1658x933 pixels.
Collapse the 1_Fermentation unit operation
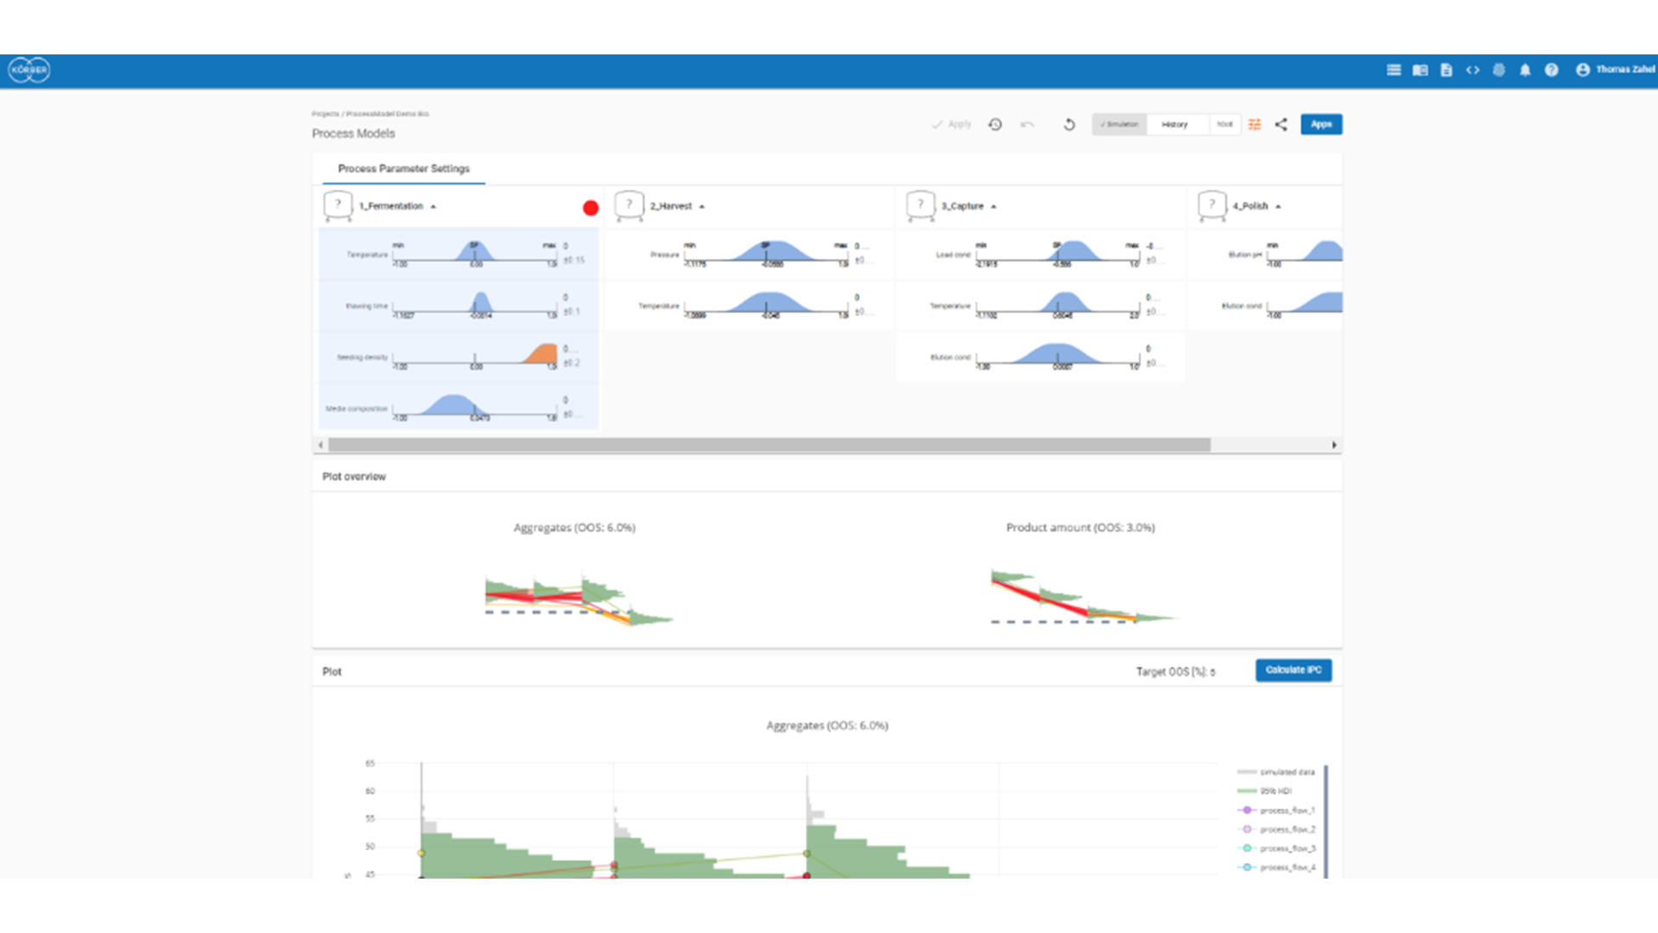pyautogui.click(x=433, y=206)
